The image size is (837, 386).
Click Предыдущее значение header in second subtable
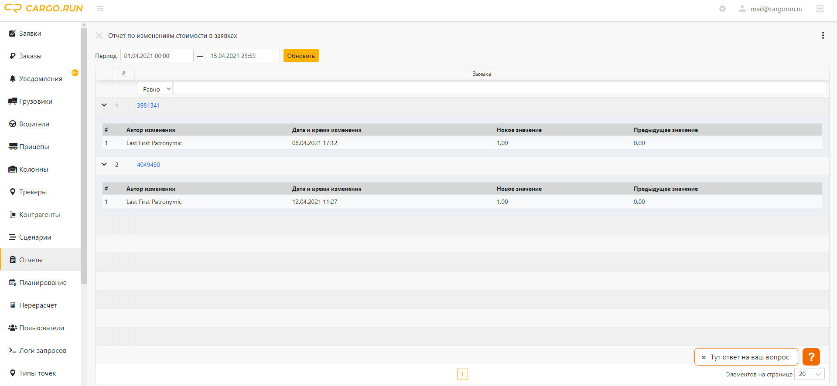(666, 189)
